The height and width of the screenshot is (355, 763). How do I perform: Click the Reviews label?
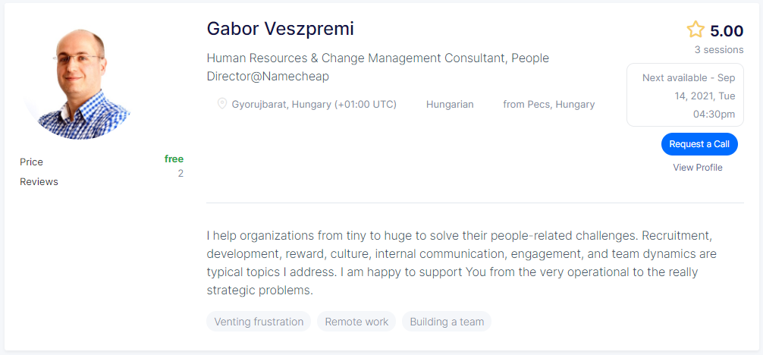pyautogui.click(x=39, y=181)
